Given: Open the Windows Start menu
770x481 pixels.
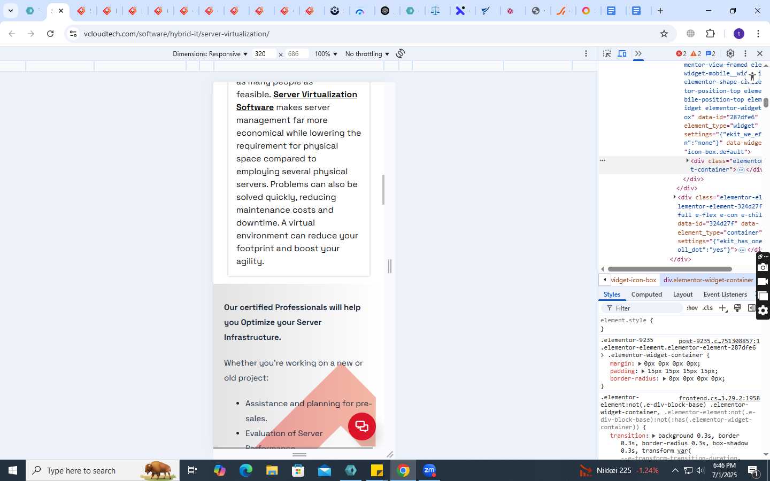Looking at the screenshot, I should (13, 470).
